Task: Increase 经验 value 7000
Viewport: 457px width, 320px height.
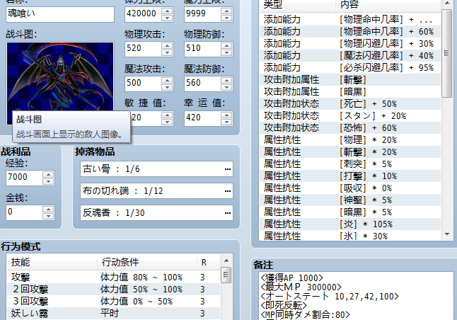Action: (x=48, y=174)
